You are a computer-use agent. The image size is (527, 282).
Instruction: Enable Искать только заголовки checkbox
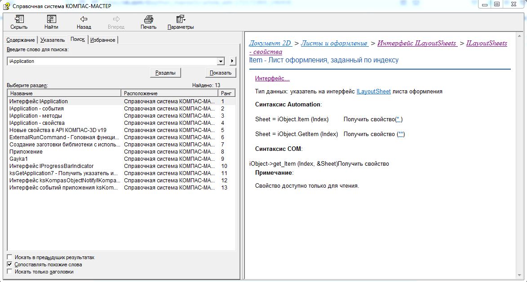(x=9, y=271)
